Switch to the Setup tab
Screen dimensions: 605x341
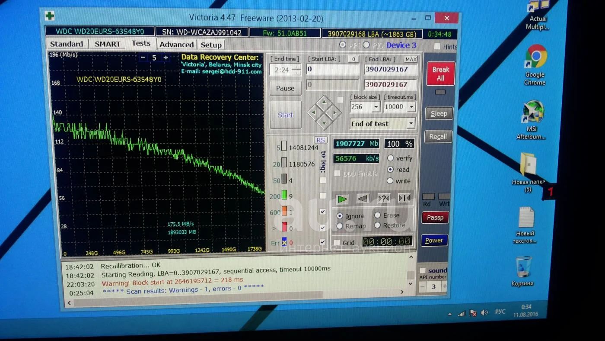point(211,45)
